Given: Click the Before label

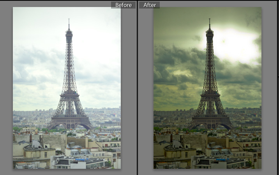Looking at the screenshot, I should 123,5.
